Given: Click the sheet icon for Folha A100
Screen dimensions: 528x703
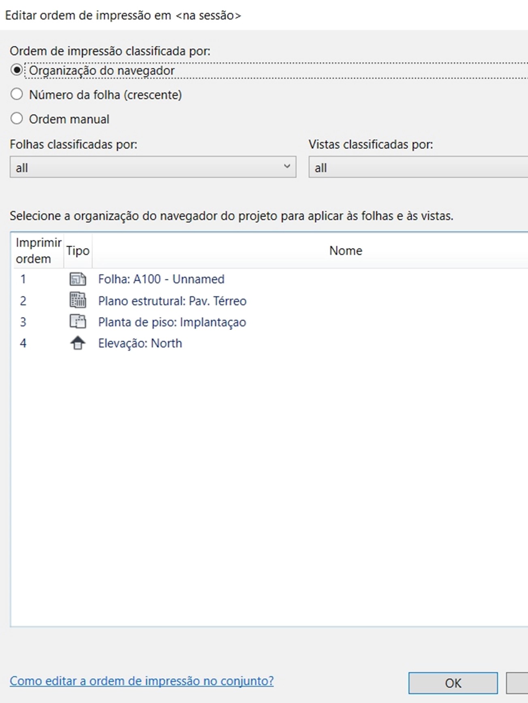Looking at the screenshot, I should click(78, 279).
